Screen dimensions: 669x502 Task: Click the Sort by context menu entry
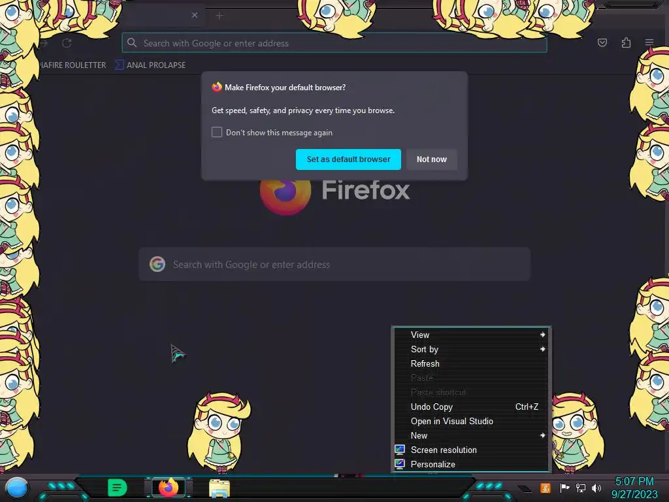coord(471,349)
